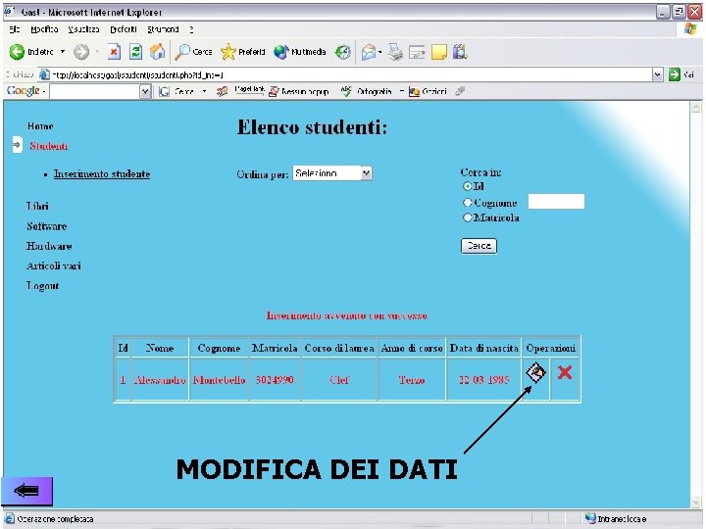The height and width of the screenshot is (529, 706).
Task: Click the Terzo anno di corso cell
Action: 412,380
